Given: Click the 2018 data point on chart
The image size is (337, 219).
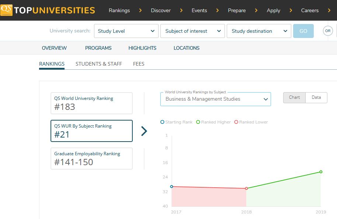Looking at the screenshot, I should coord(246,188).
